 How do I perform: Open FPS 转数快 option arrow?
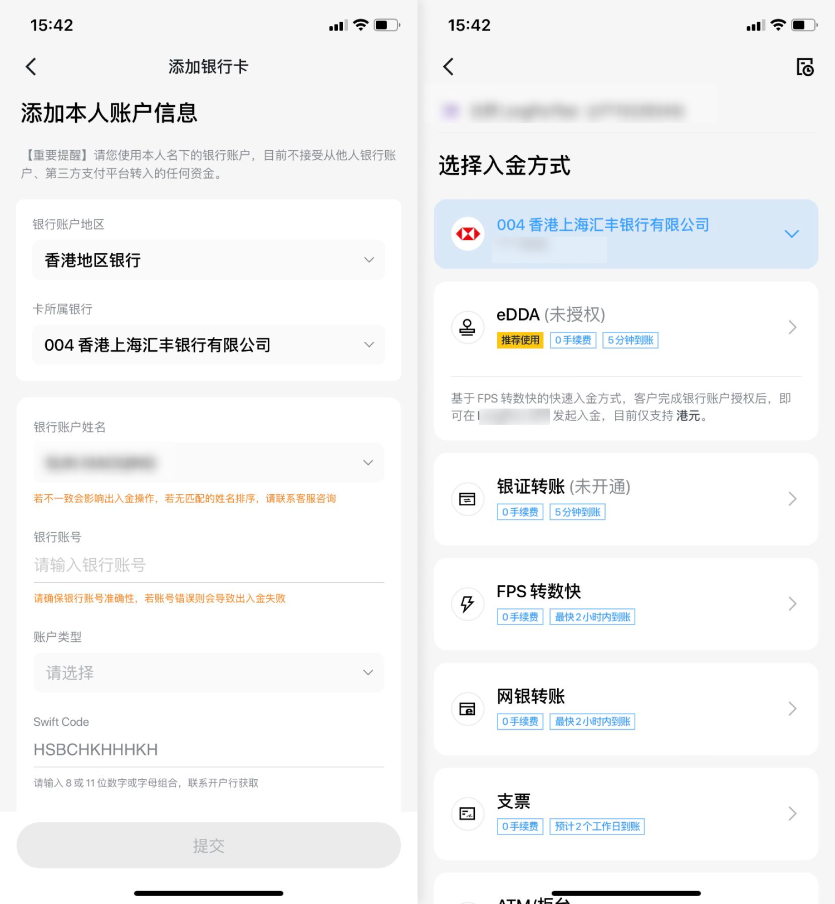tap(793, 604)
